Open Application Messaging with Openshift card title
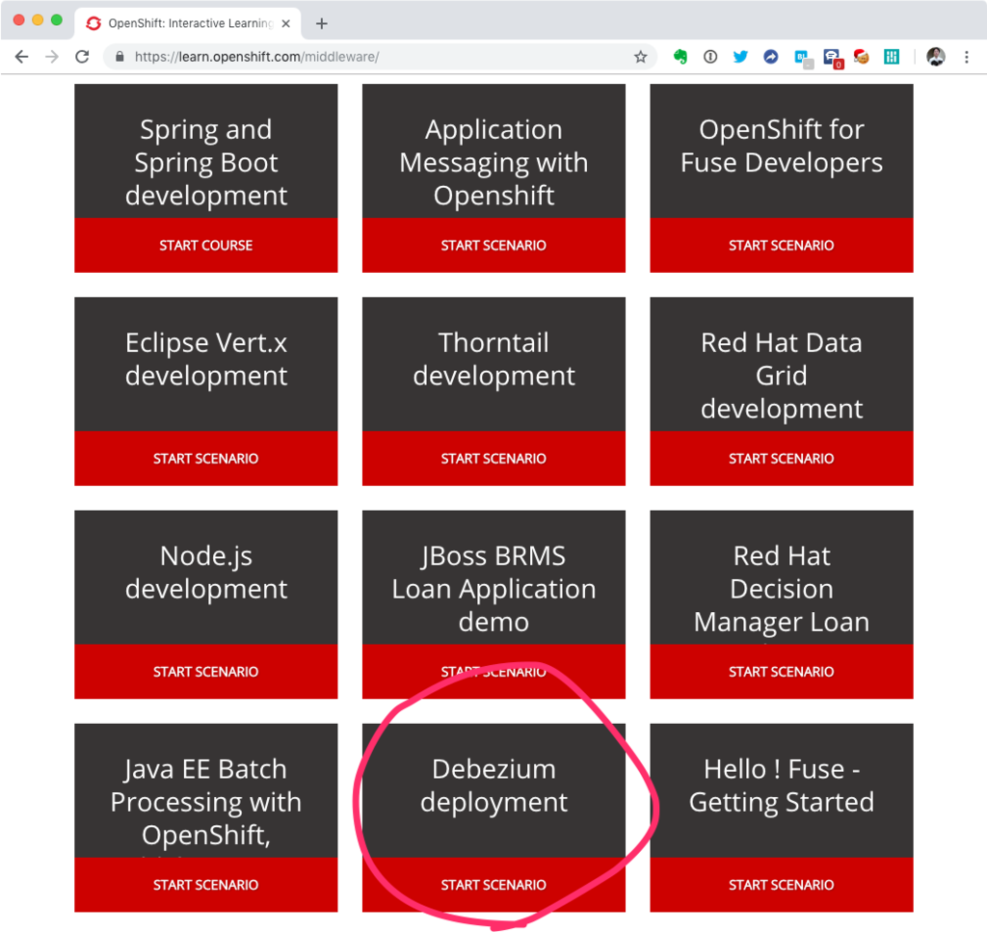 [493, 162]
